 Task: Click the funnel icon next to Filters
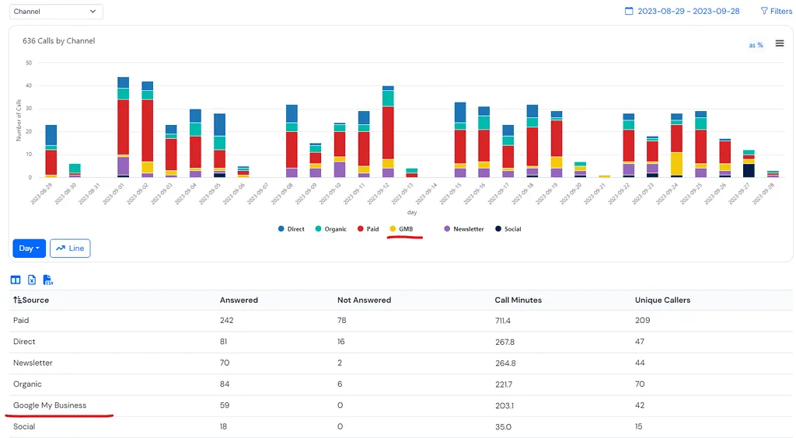[x=764, y=11]
